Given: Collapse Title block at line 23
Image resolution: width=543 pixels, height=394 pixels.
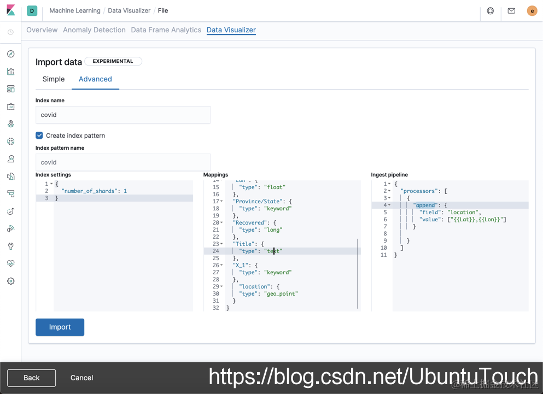Looking at the screenshot, I should [x=221, y=244].
